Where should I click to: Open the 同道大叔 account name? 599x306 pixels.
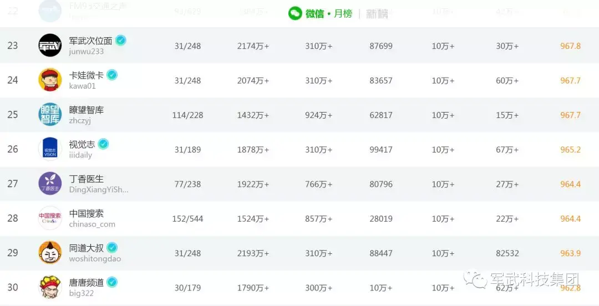87,248
